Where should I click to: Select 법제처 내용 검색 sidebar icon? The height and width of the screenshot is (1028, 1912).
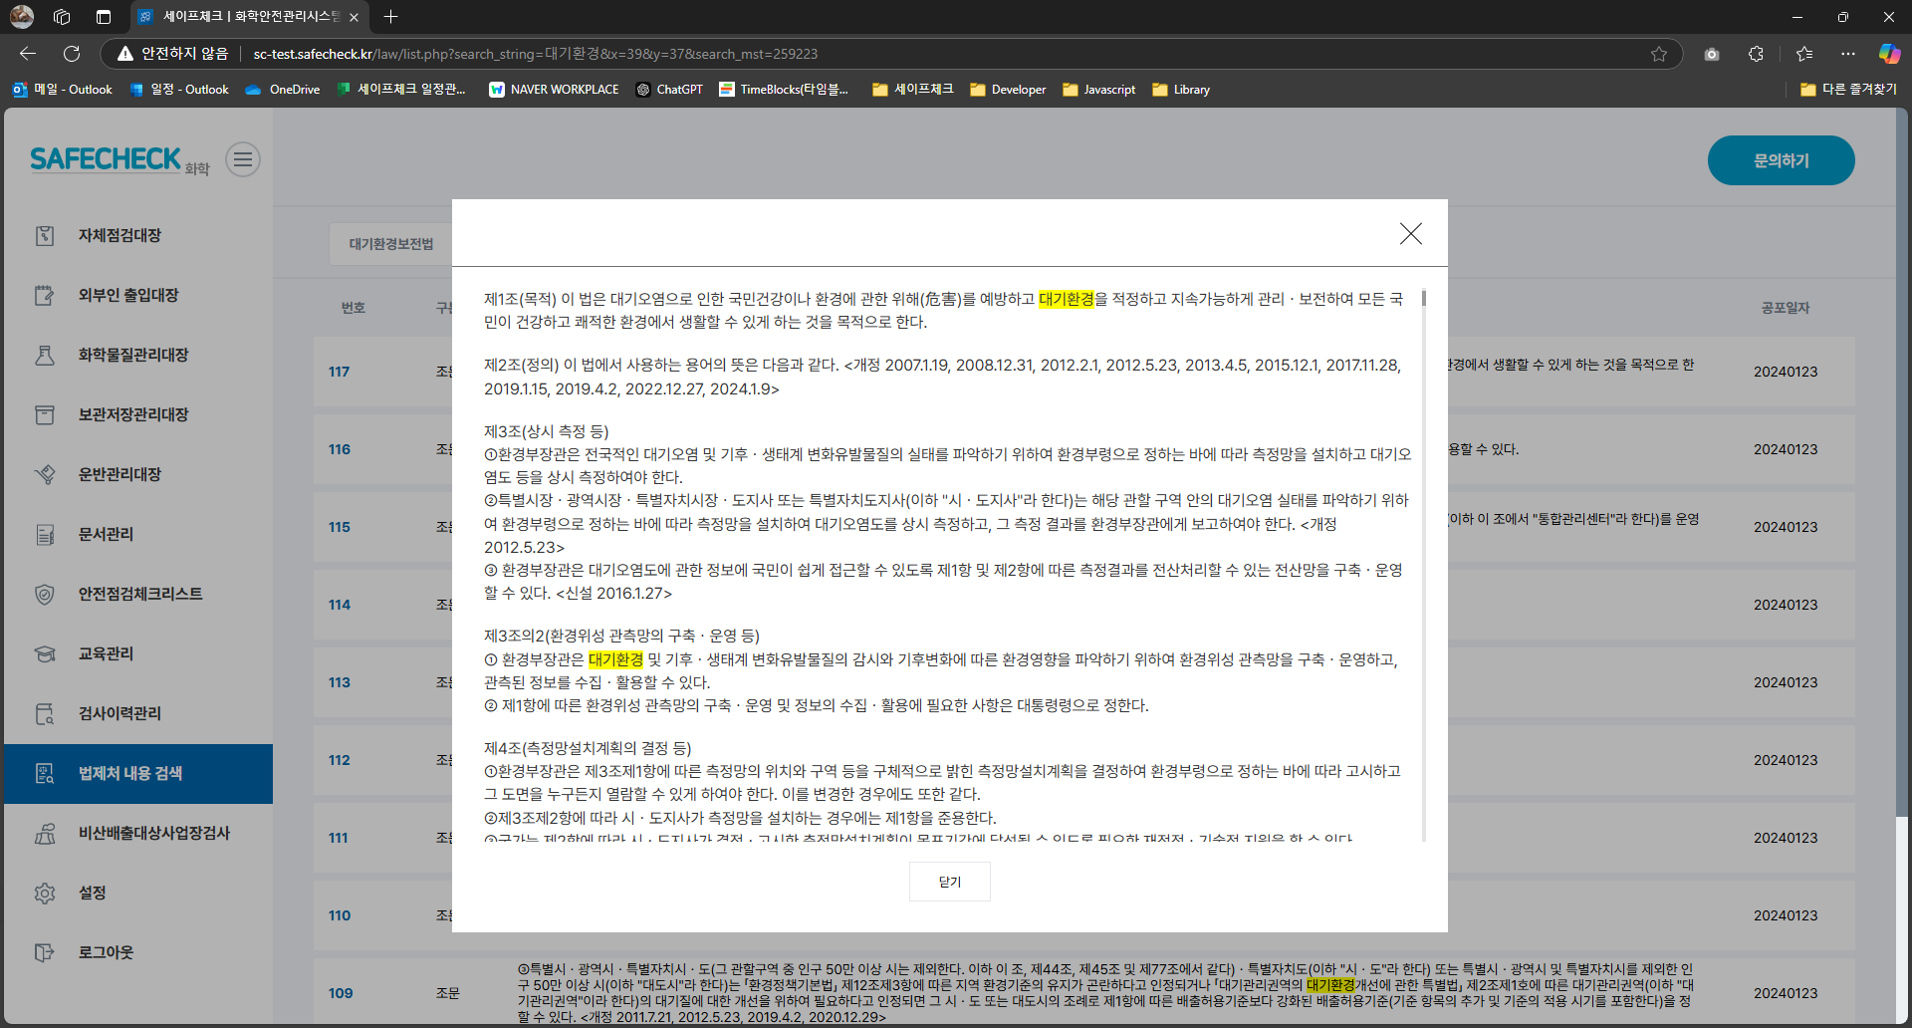pyautogui.click(x=45, y=773)
